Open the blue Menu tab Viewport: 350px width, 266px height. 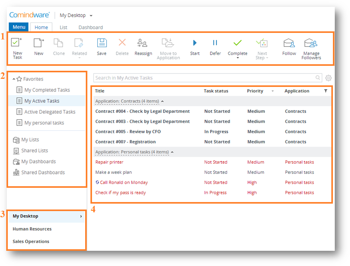point(19,27)
